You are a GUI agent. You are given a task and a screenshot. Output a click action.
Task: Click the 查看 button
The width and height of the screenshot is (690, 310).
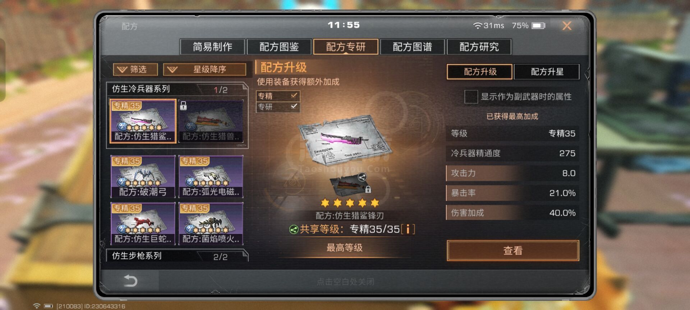(x=513, y=250)
